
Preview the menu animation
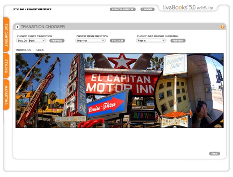pyautogui.click(x=117, y=41)
